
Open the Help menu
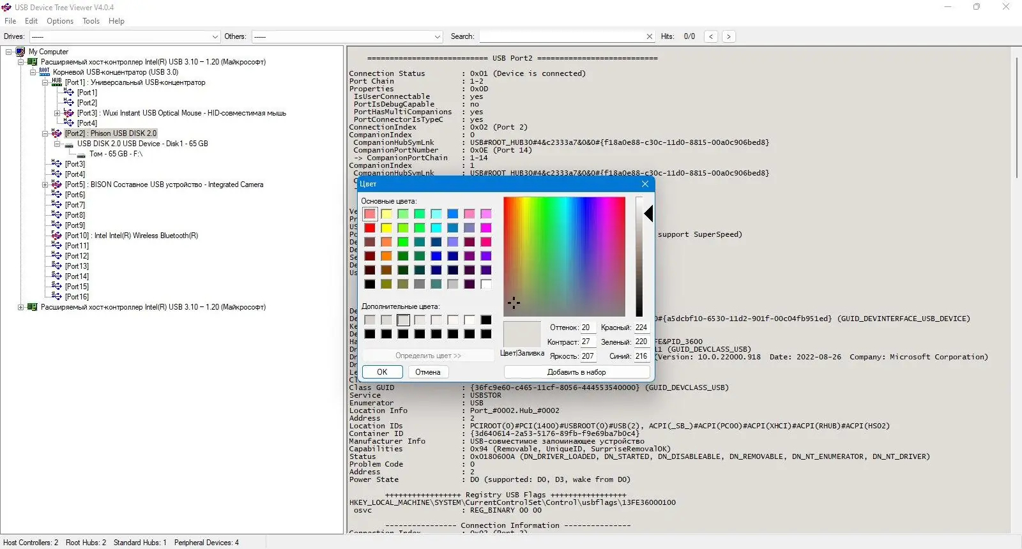click(116, 21)
